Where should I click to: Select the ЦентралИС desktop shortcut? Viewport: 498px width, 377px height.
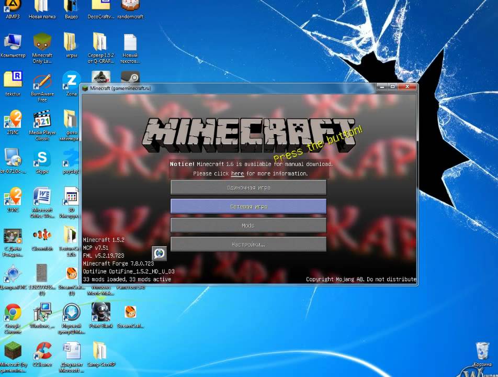(x=13, y=276)
